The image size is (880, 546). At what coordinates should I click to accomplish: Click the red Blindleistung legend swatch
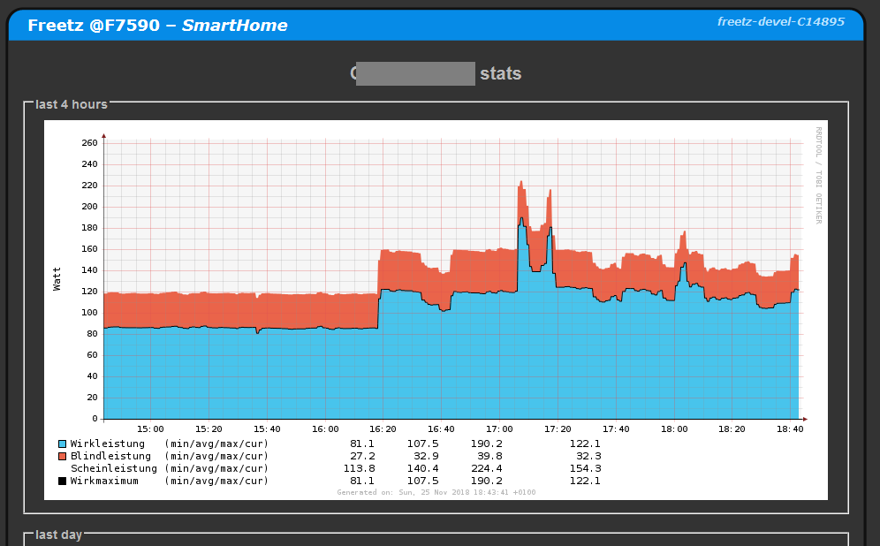pos(62,456)
